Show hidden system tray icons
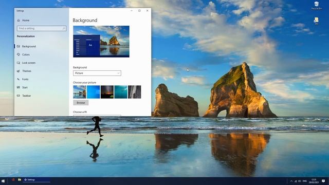Image resolution: width=329 pixels, height=185 pixels. (x=291, y=181)
